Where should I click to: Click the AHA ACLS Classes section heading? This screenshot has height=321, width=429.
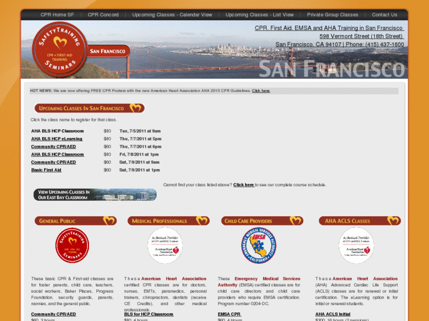360,221
